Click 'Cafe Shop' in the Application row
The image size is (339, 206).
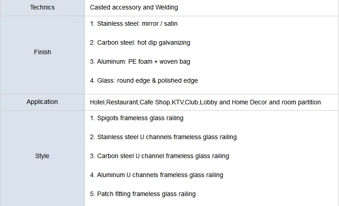155,102
